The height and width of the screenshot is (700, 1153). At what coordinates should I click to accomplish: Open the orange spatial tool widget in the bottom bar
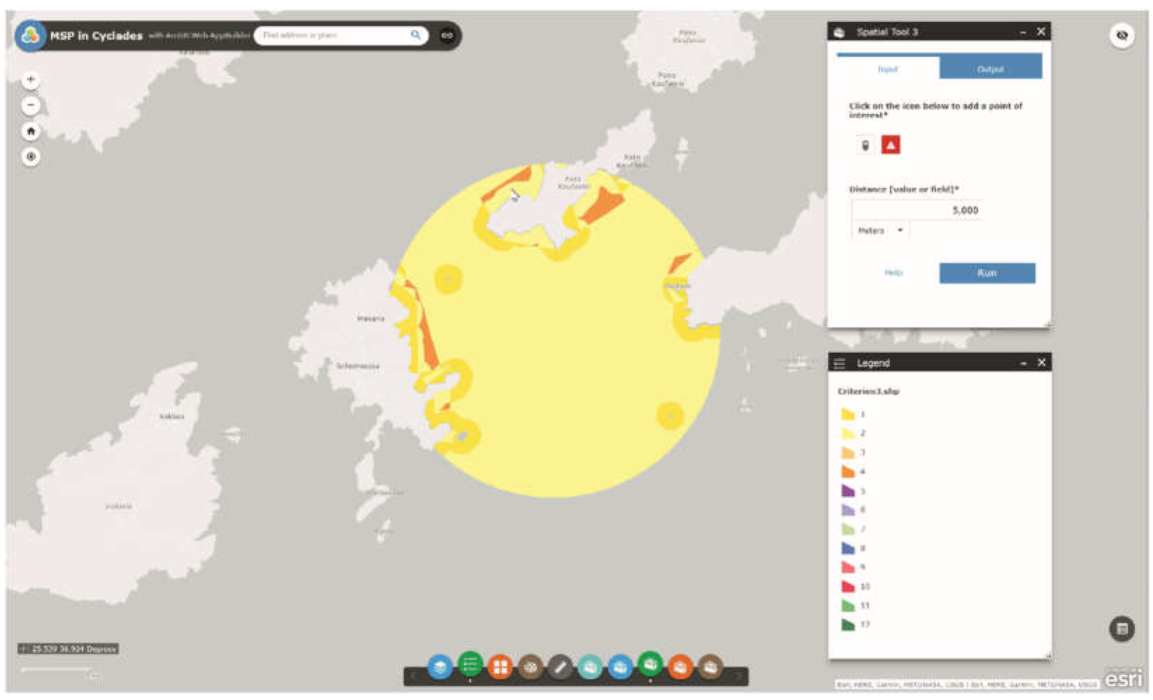[680, 667]
